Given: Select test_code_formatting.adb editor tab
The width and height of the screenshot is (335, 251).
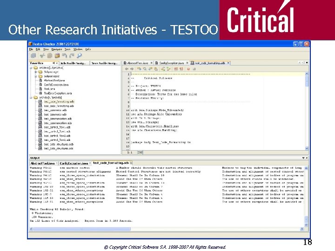Looking at the screenshot, I should coord(210,63).
